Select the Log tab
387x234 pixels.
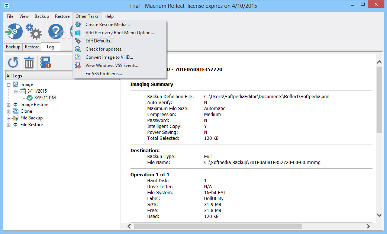(x=50, y=47)
